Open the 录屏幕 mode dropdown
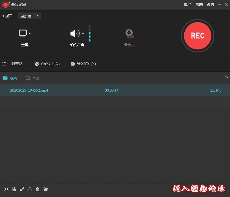 [x=30, y=16]
